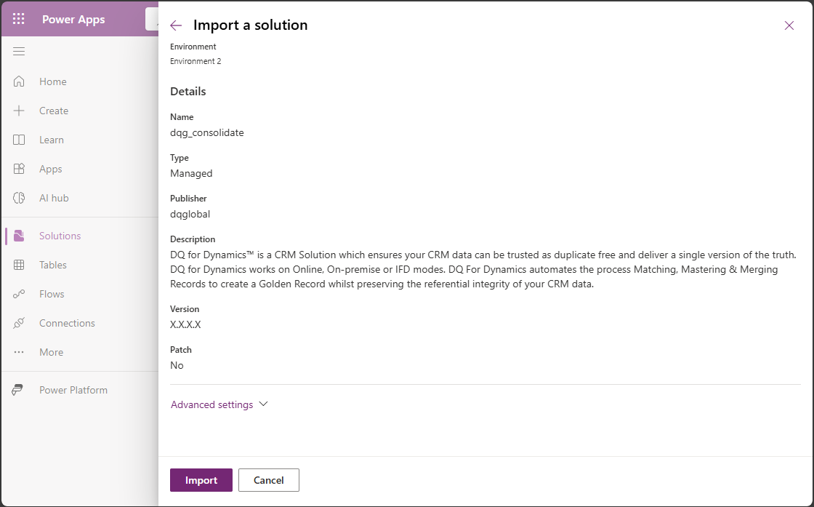This screenshot has height=507, width=814.
Task: Click the Tables grid icon
Action: point(19,265)
